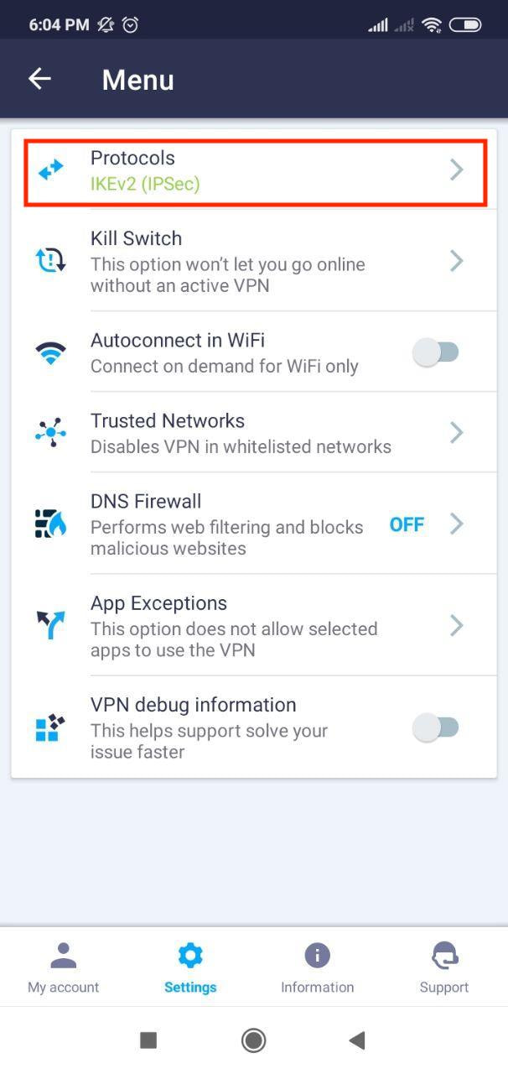Turn on VPN debug information switch
Screen dimensions: 508x1074
pos(436,727)
